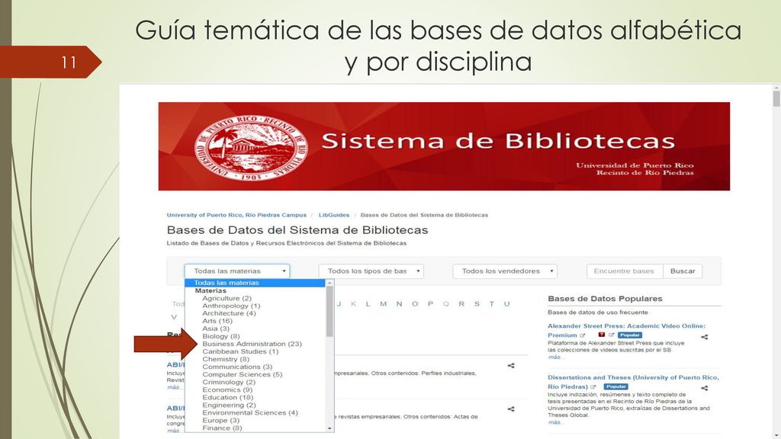Open University of Puerto Rico breadcrumb link
Screen dimensions: 781x439
coord(236,215)
